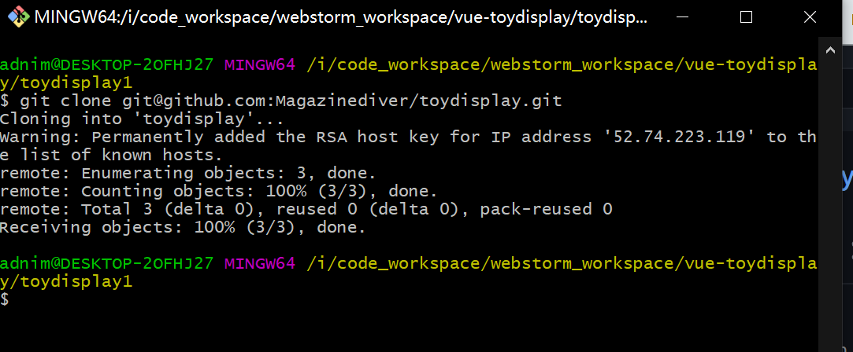Click the git clone command line
This screenshot has width=853, height=352.
(280, 101)
